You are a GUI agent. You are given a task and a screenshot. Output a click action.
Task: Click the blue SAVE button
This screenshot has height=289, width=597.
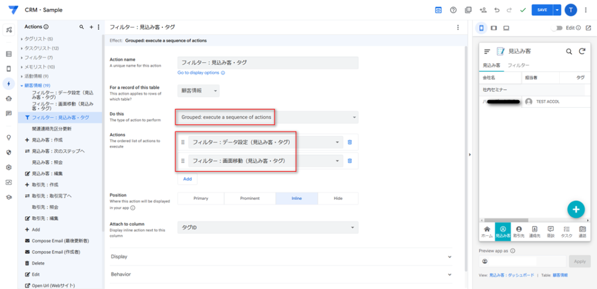coord(542,10)
